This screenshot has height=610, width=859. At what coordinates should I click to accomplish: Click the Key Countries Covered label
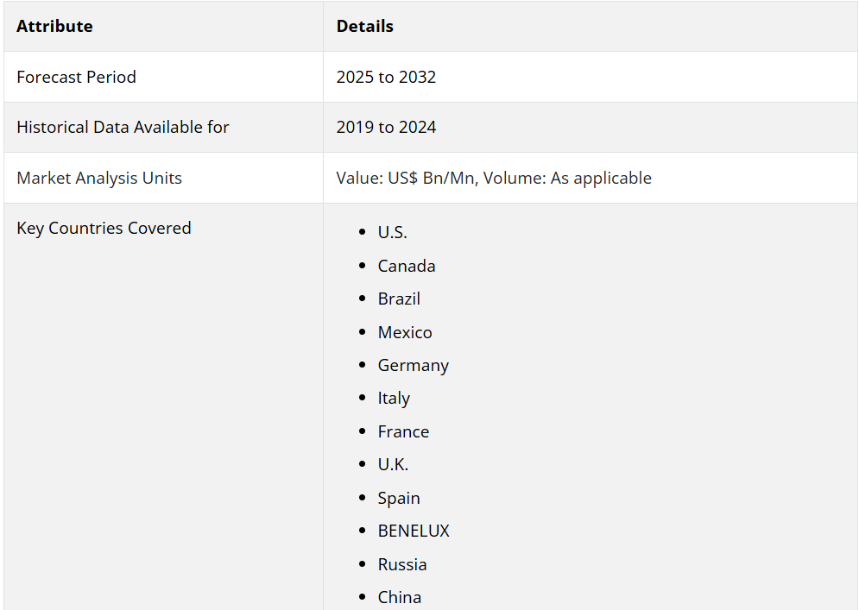click(104, 229)
